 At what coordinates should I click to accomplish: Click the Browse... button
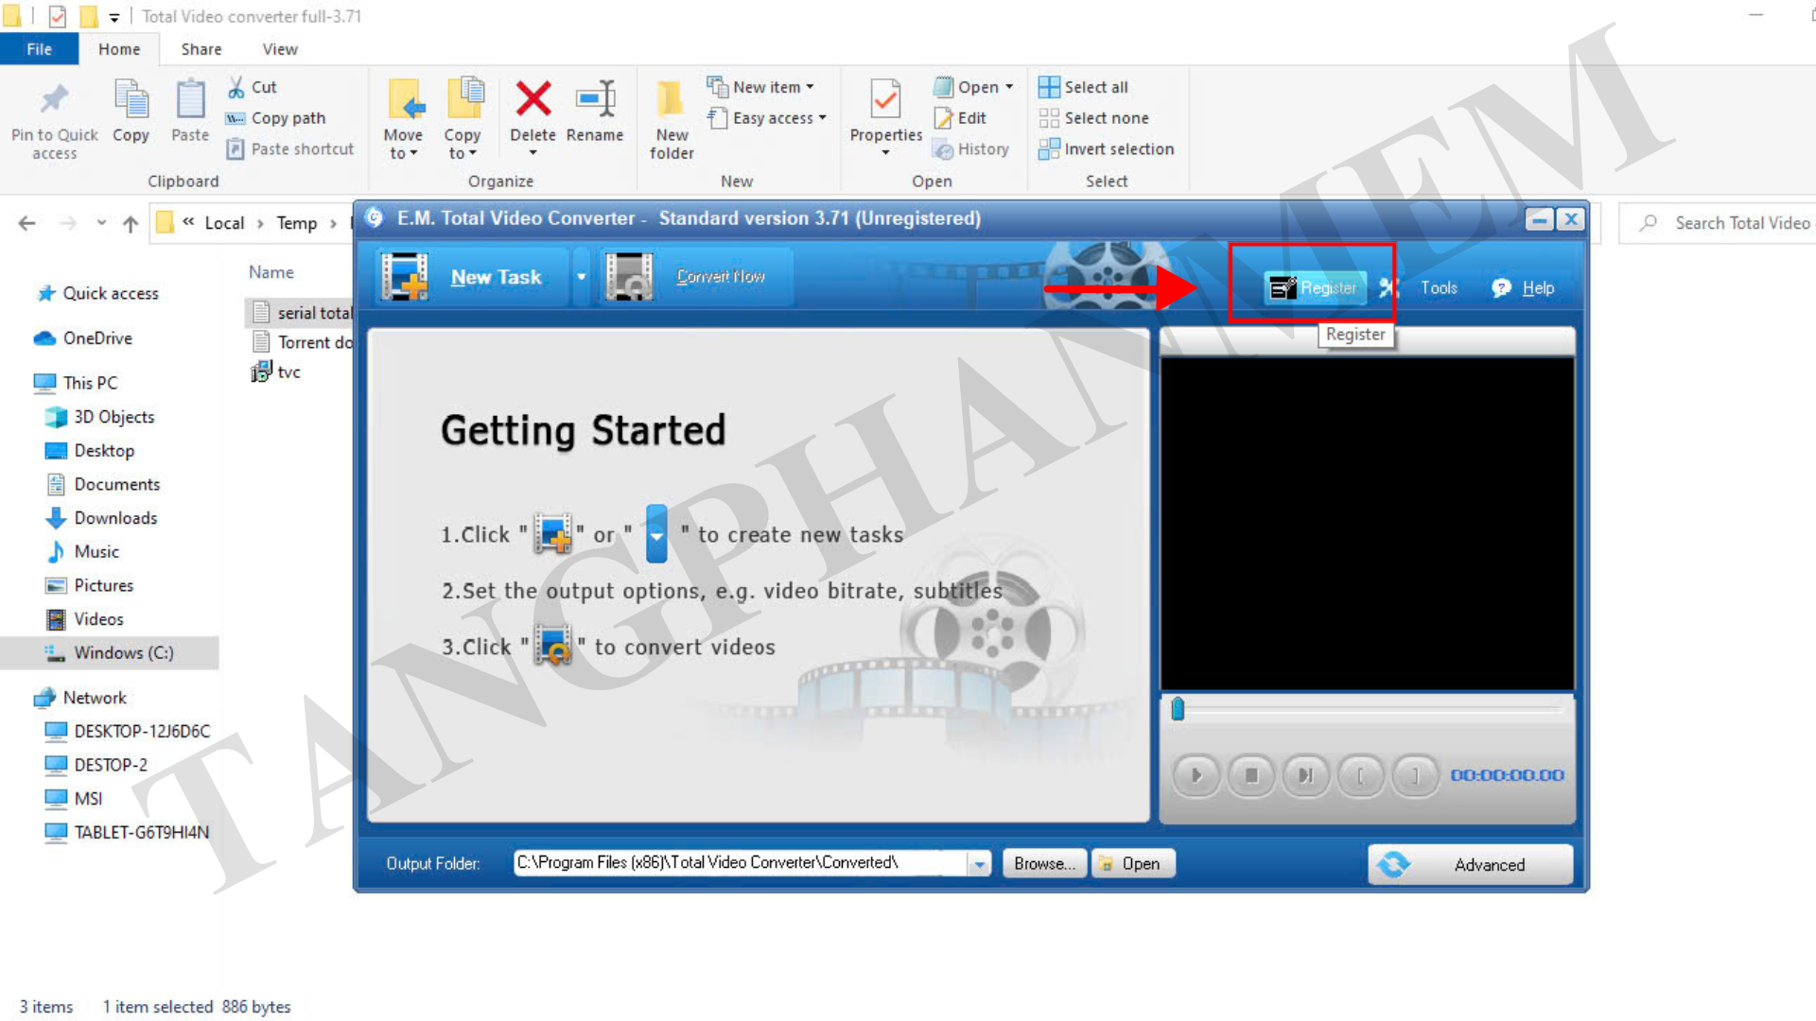[1043, 863]
